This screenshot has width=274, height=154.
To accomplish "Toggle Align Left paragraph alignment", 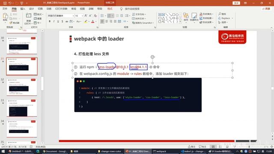I will 102,21.
